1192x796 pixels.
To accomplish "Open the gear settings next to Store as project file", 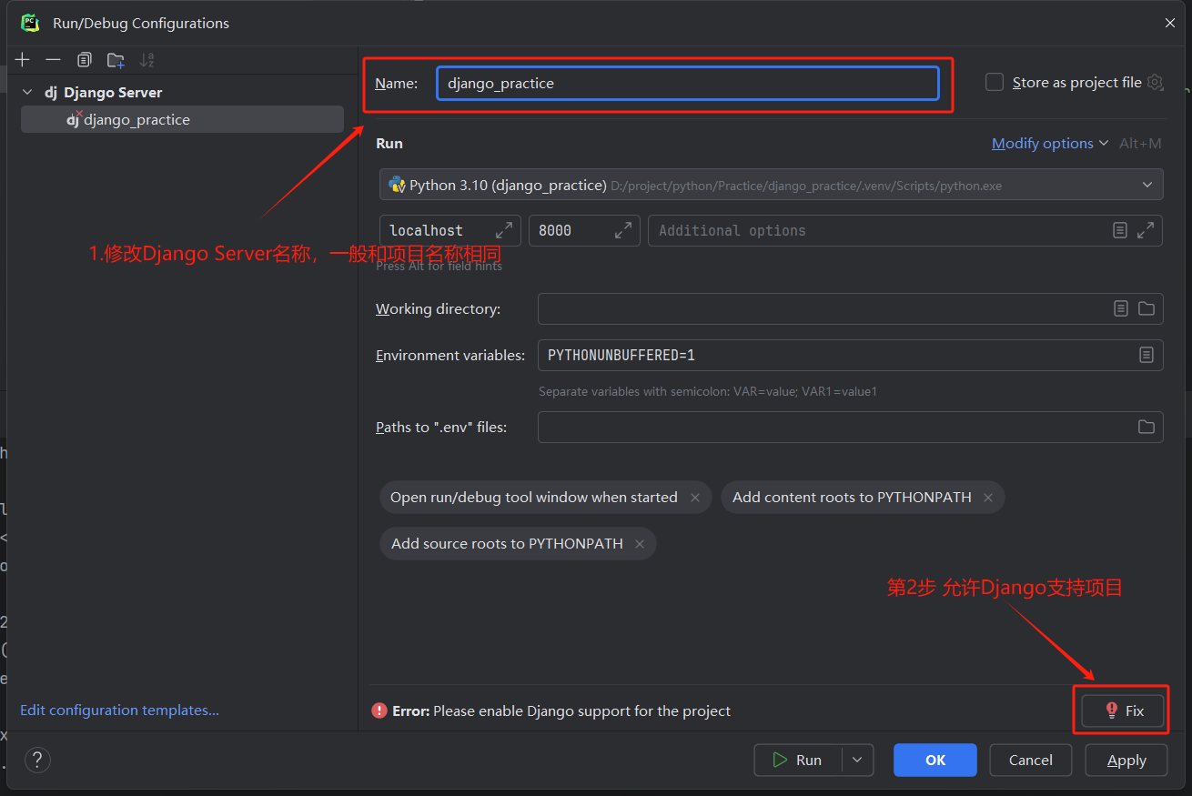I will tap(1155, 83).
